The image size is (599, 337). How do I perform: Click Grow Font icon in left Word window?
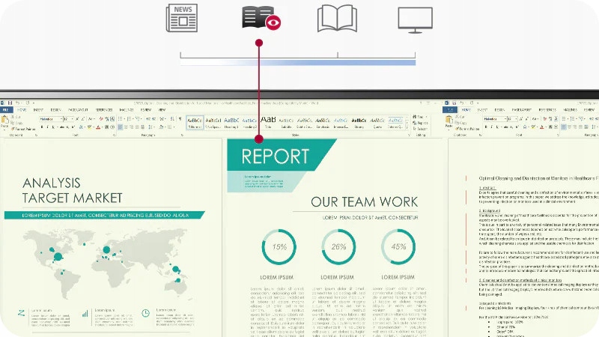(77, 119)
